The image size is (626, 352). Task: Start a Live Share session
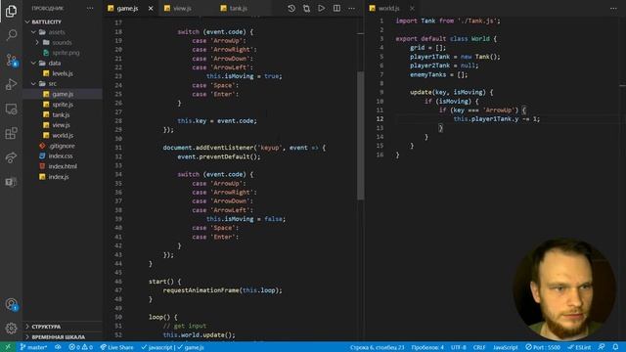tap(116, 347)
